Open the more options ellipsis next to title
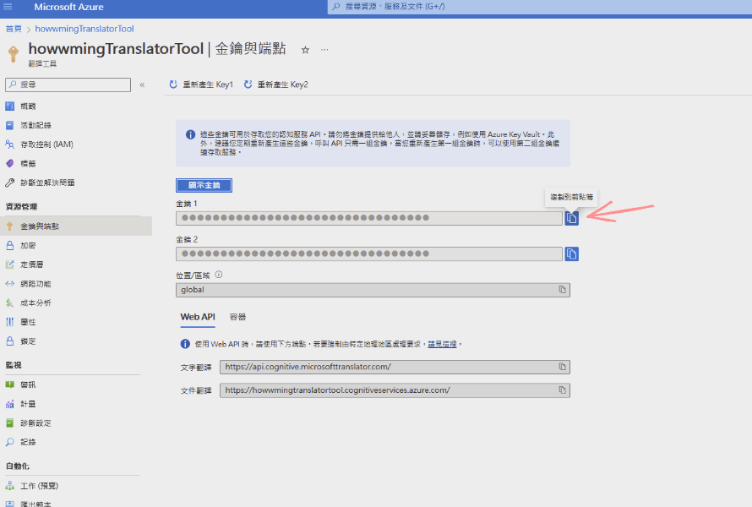752x507 pixels. coord(324,50)
